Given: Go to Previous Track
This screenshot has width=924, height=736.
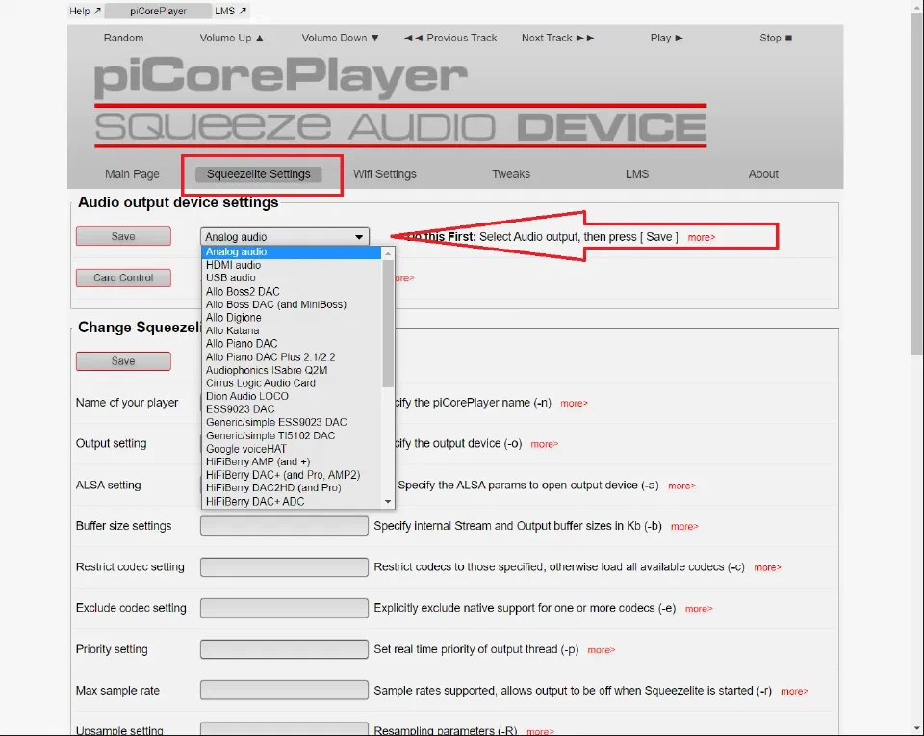Looking at the screenshot, I should pos(450,38).
